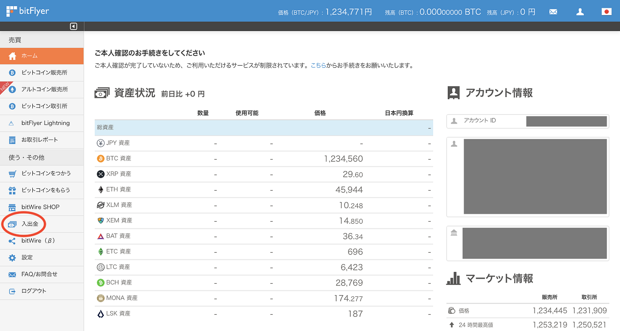The image size is (620, 331).
Task: Open アルトコイン販売所 menu item
Action: pos(42,90)
